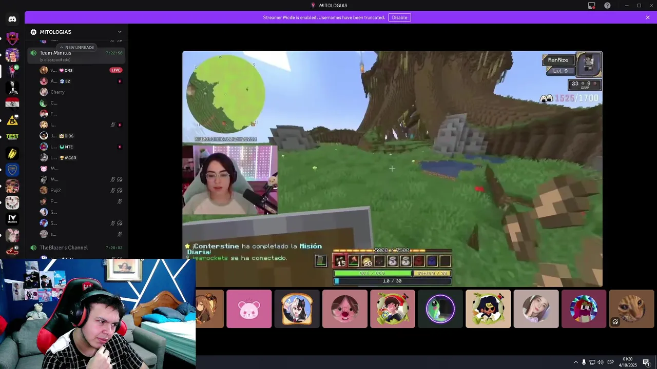Select the Minecraft character avatar participant tile

[x=584, y=309]
